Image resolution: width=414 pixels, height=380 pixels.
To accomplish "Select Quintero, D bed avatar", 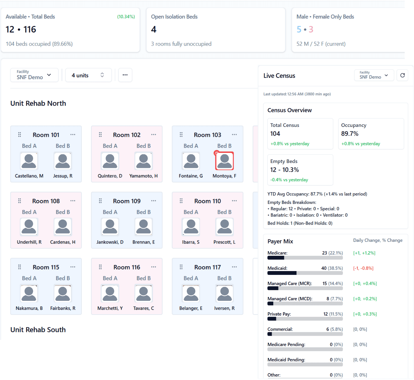I will [110, 161].
